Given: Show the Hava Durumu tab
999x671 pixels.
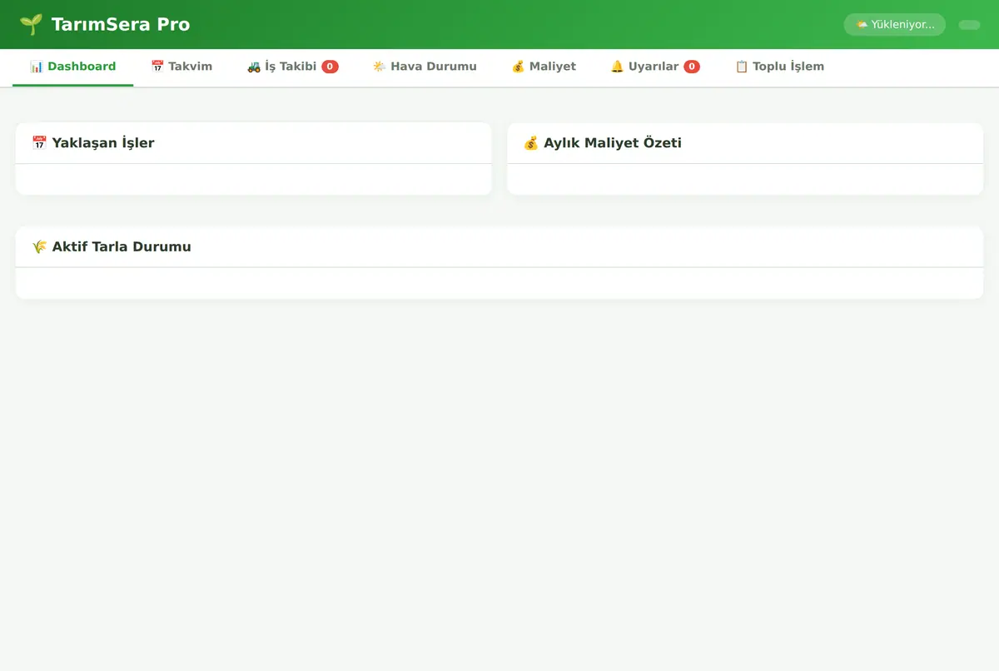Looking at the screenshot, I should (425, 67).
